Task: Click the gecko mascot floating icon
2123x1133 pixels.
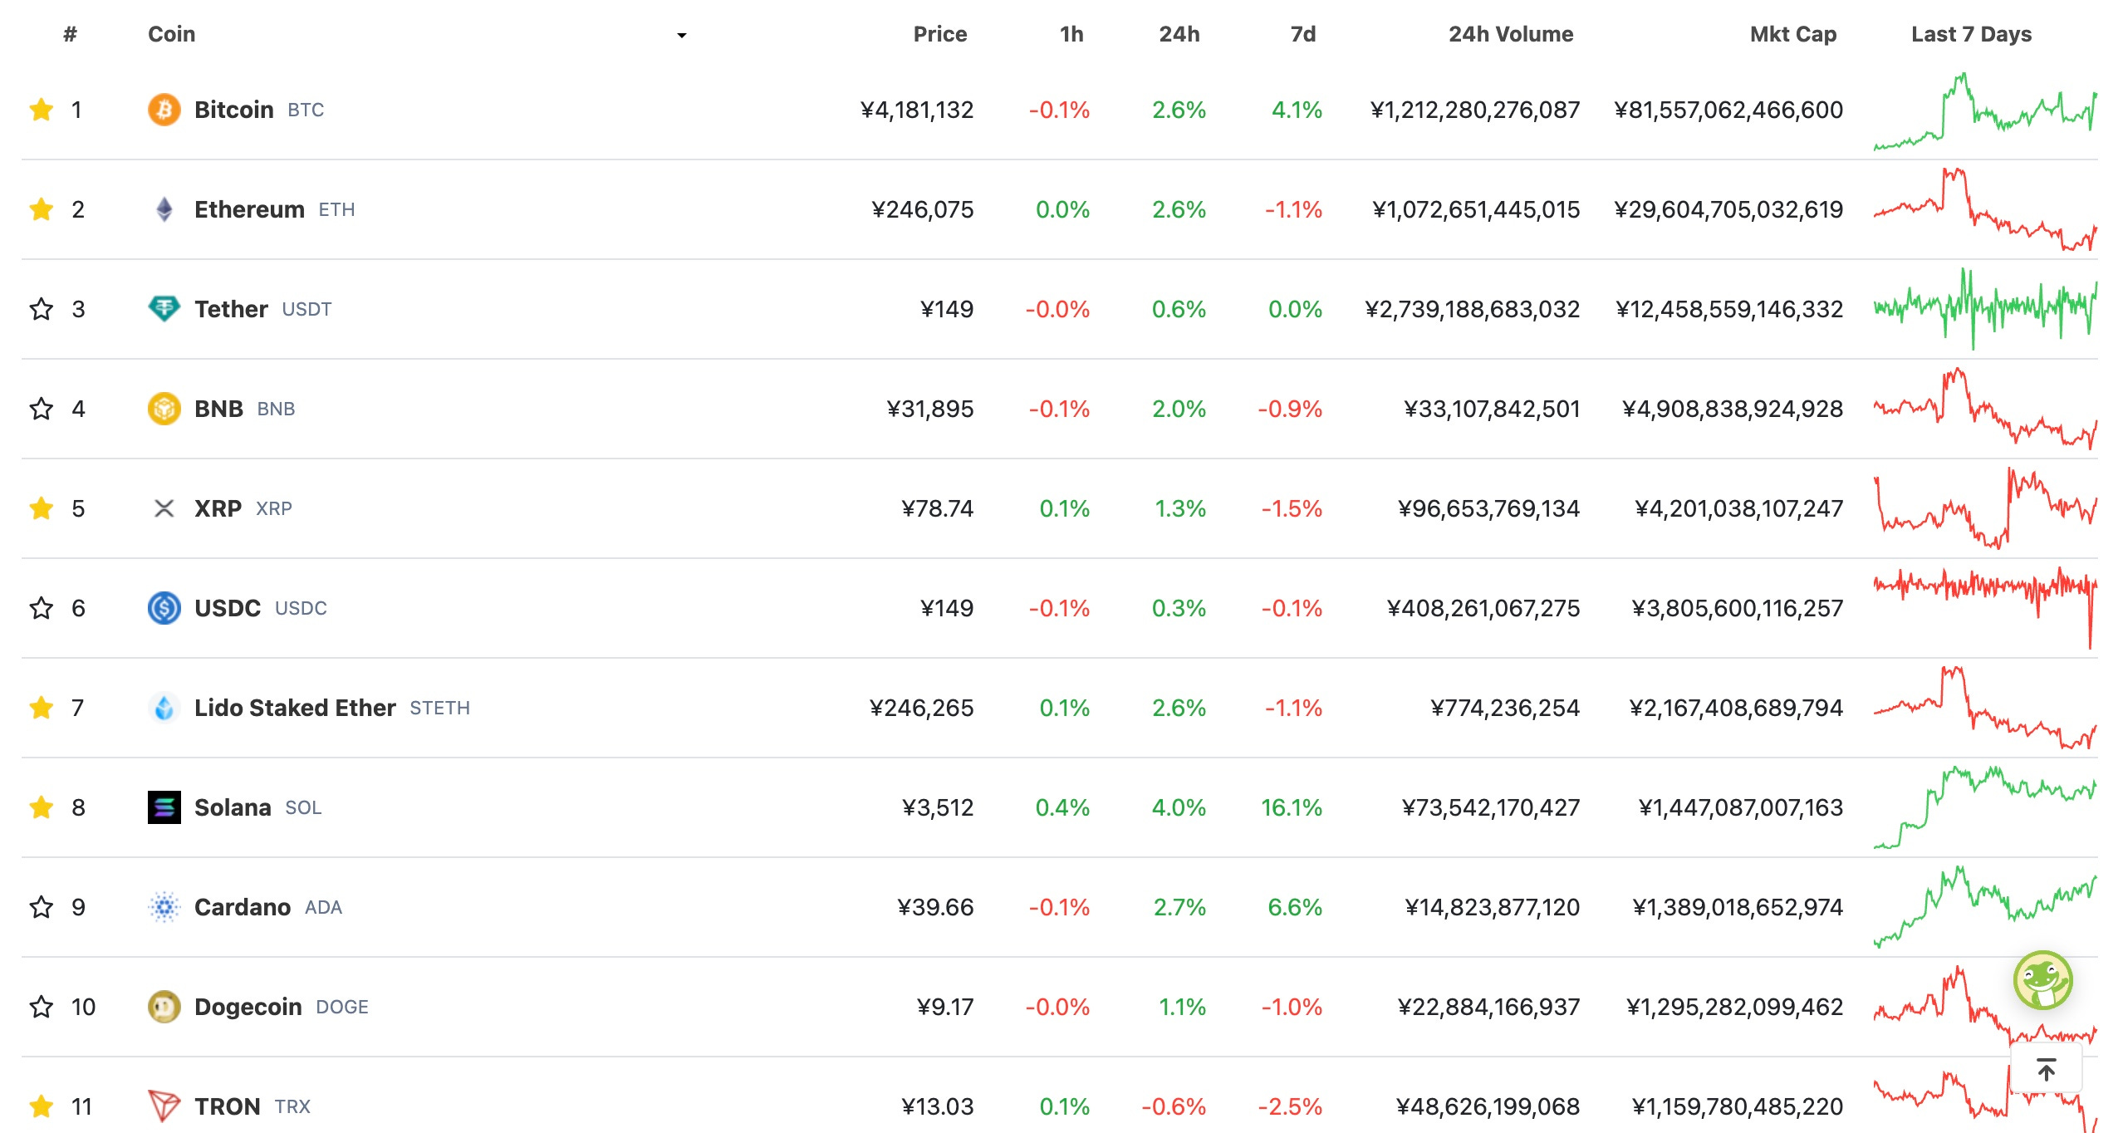Action: 2043,980
